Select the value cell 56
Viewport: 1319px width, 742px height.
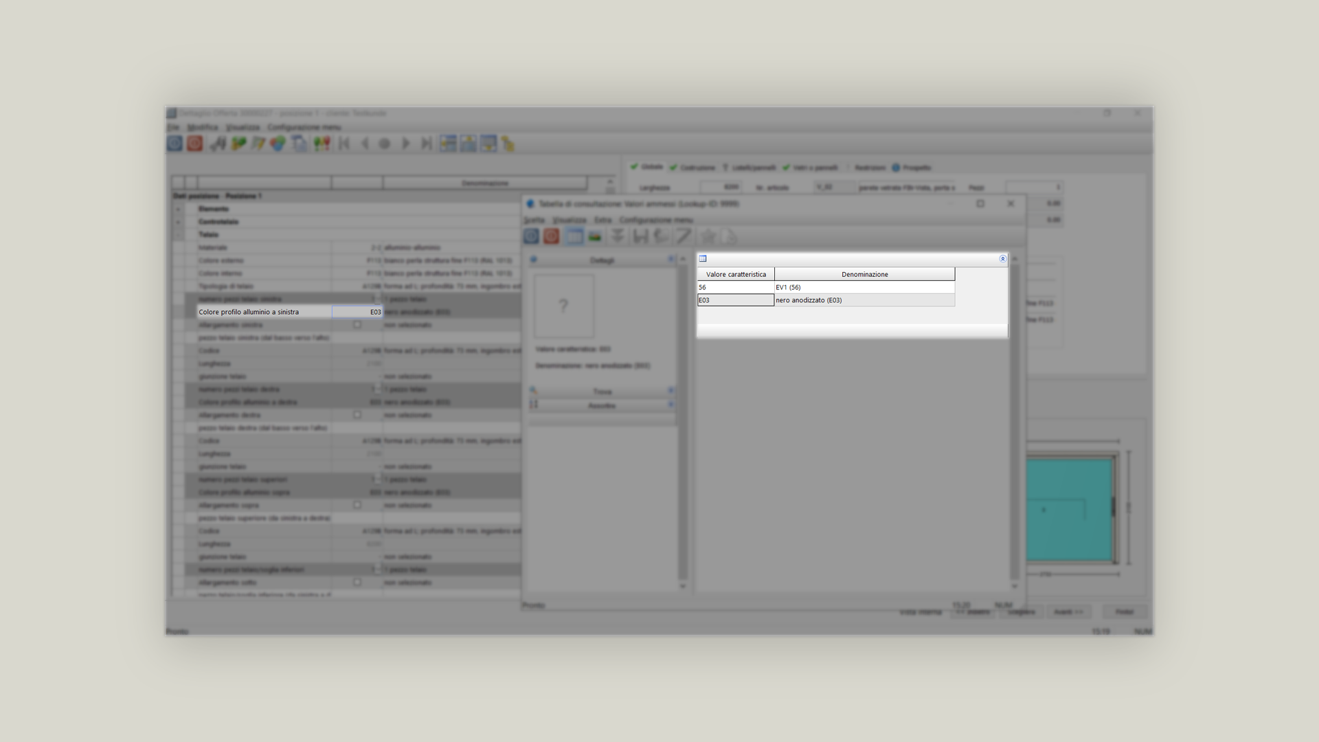pyautogui.click(x=736, y=287)
